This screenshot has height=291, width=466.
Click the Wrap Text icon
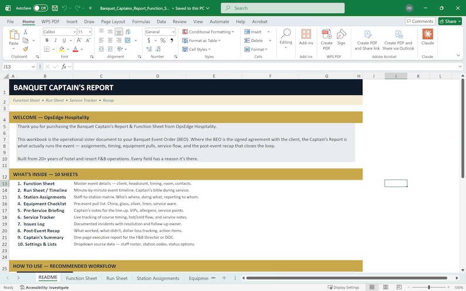tap(128, 32)
